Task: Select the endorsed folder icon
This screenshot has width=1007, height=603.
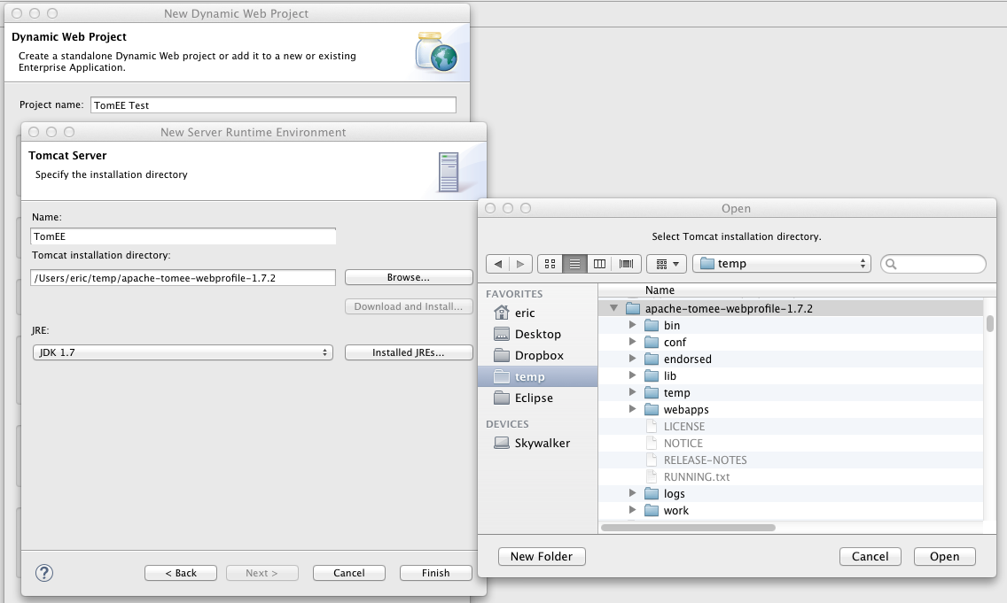Action: coord(652,359)
